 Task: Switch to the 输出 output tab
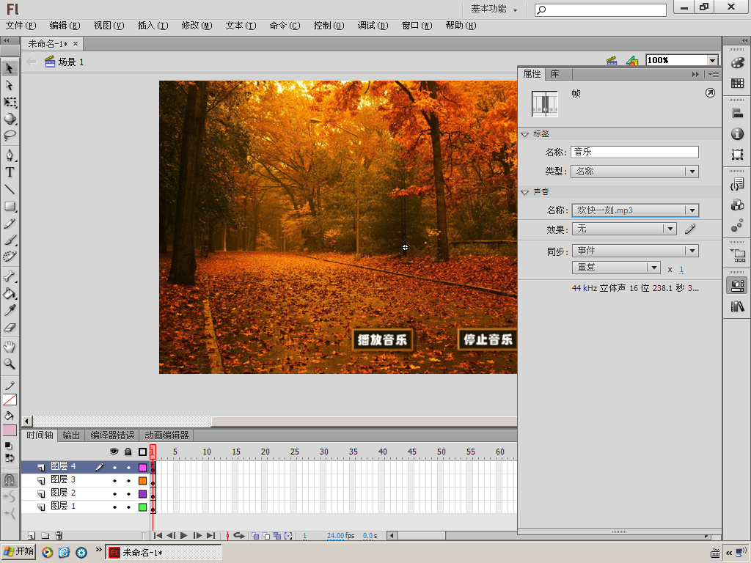pyautogui.click(x=71, y=435)
